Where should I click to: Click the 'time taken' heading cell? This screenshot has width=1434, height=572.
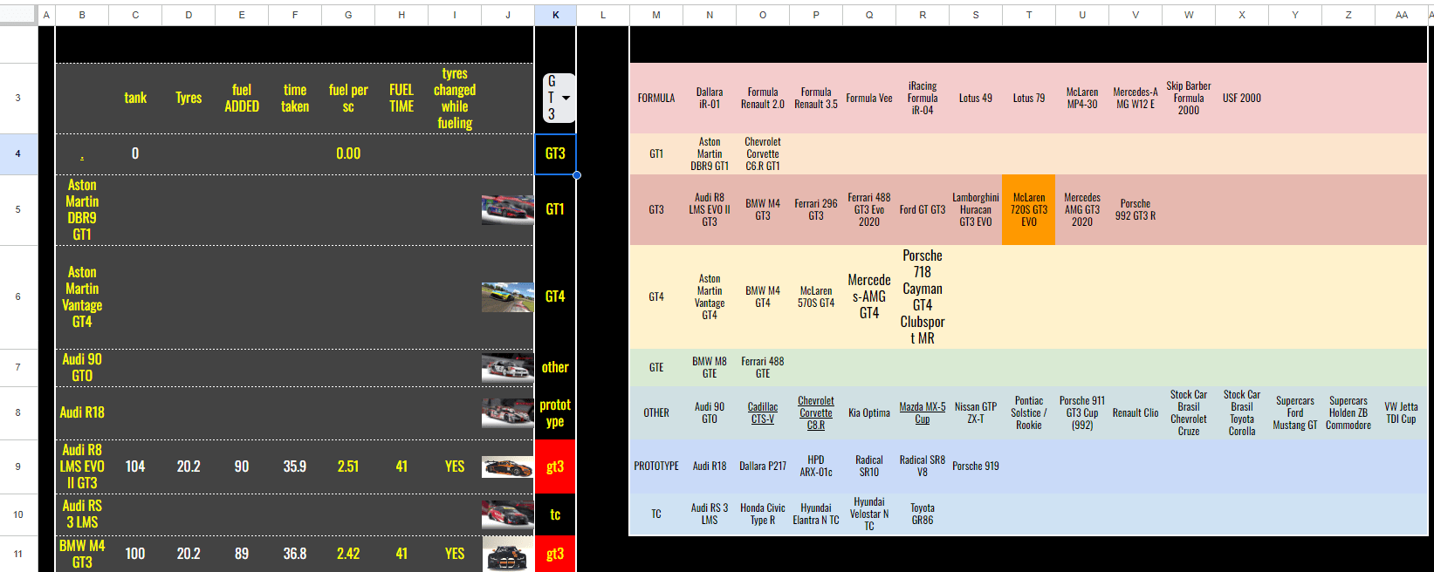point(295,98)
